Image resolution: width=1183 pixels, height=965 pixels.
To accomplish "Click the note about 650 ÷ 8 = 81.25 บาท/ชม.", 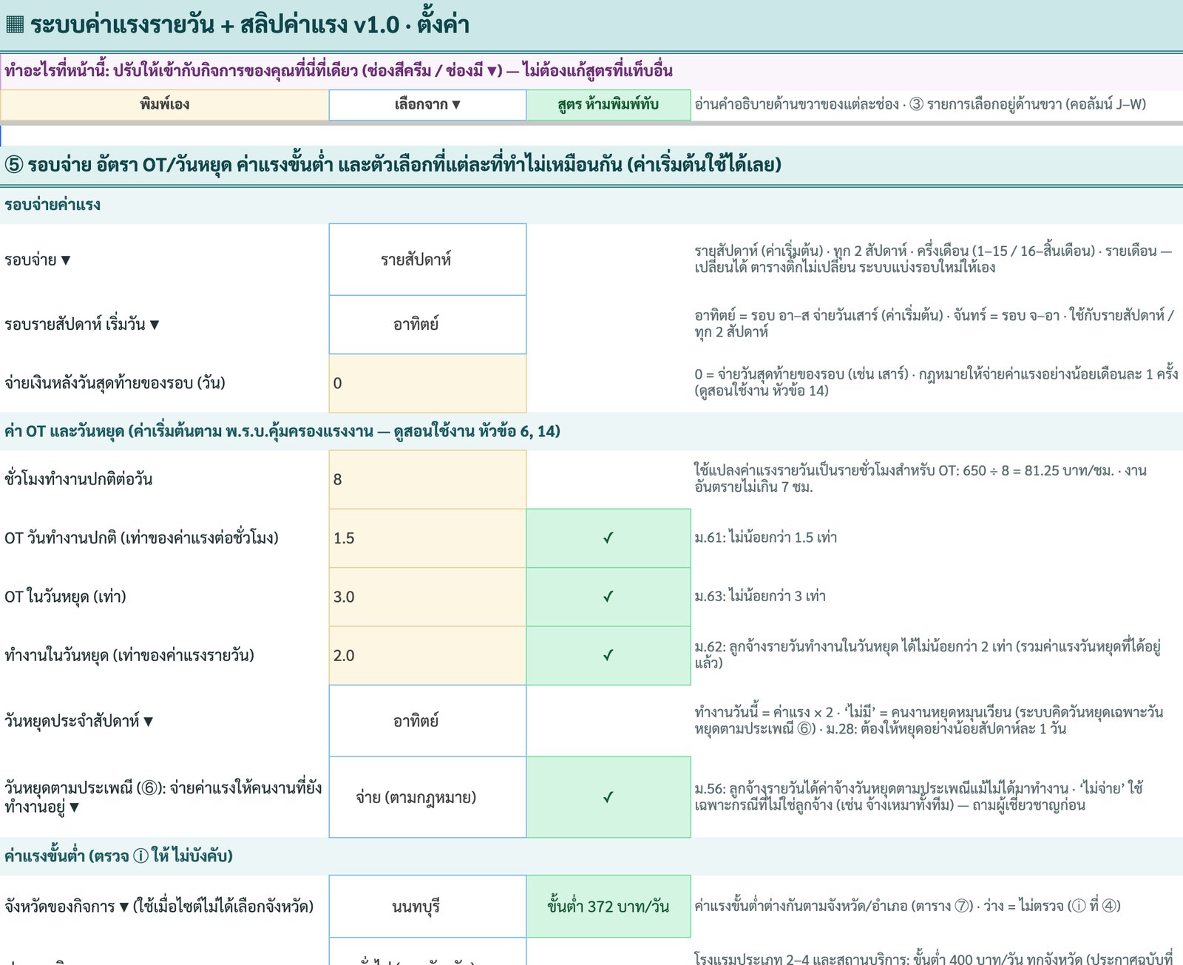I will point(921,478).
